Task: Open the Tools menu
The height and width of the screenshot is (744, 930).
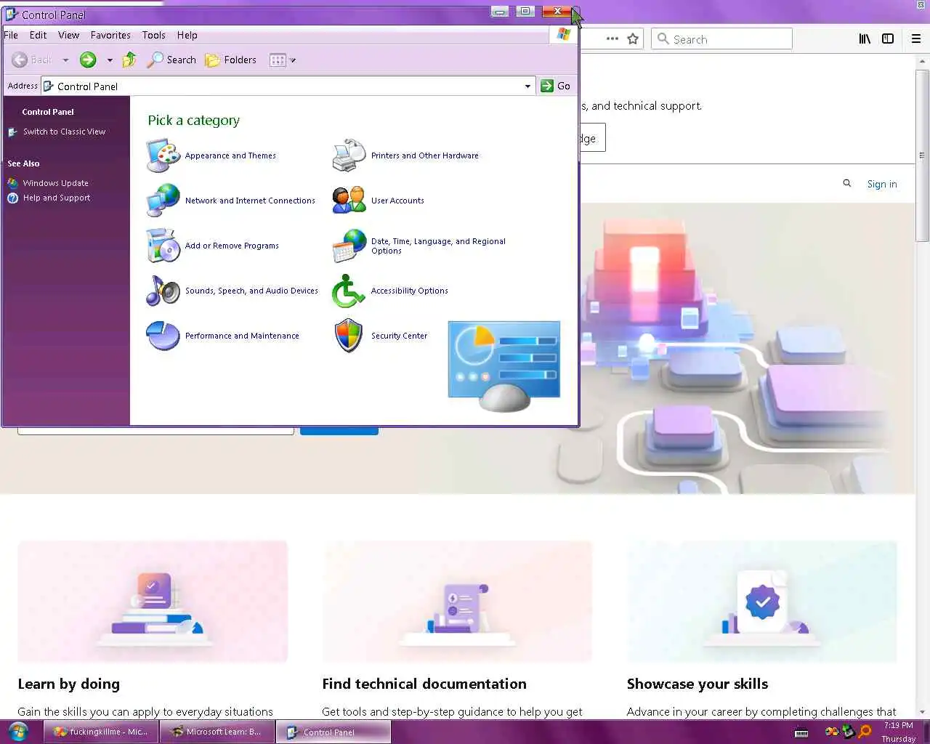Action: pos(153,35)
